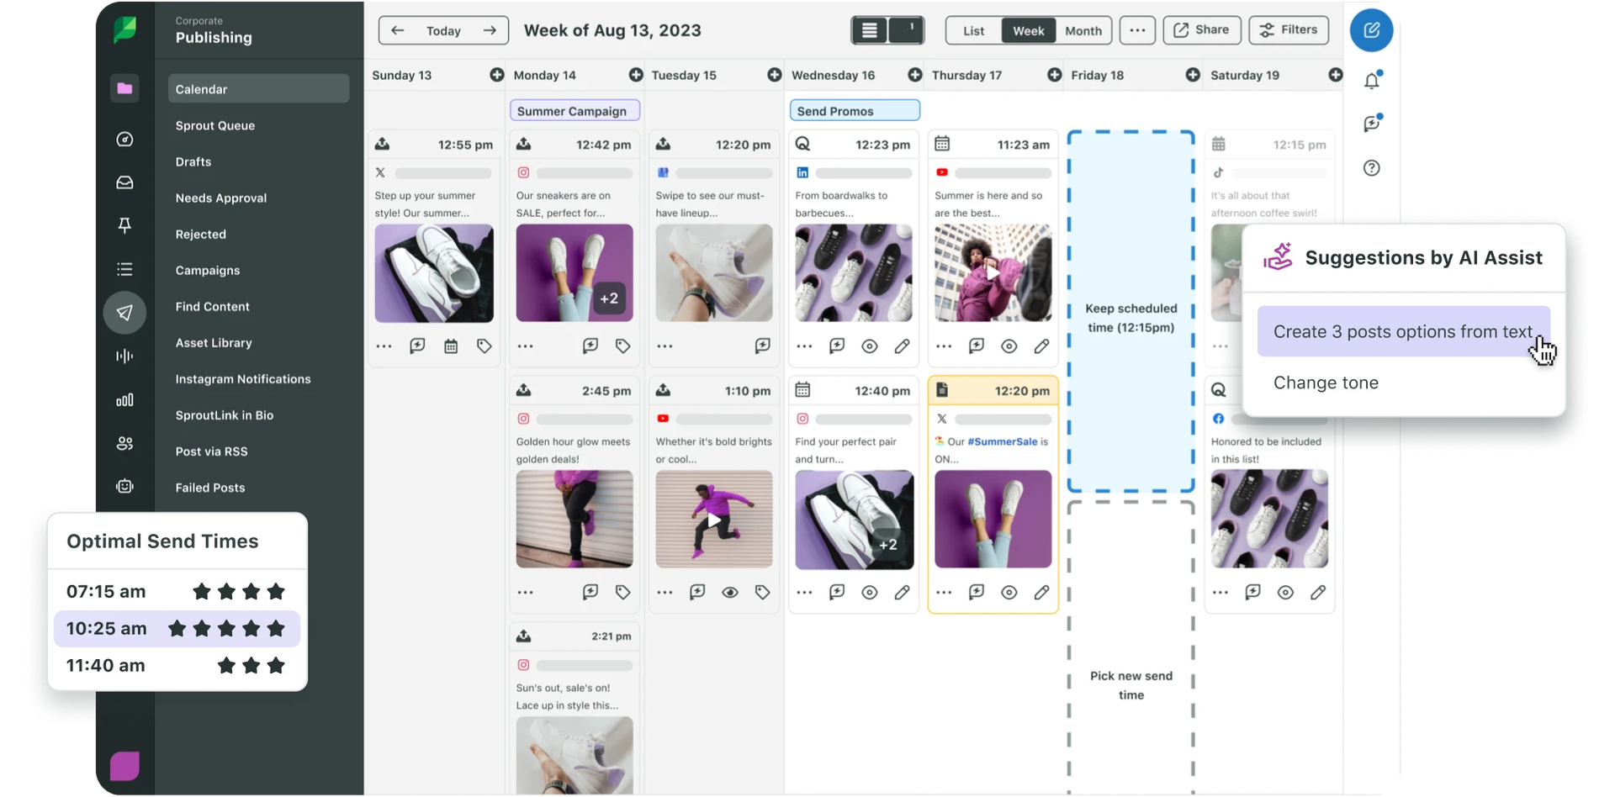Open the inbox icon in the sidebar

[x=124, y=182]
